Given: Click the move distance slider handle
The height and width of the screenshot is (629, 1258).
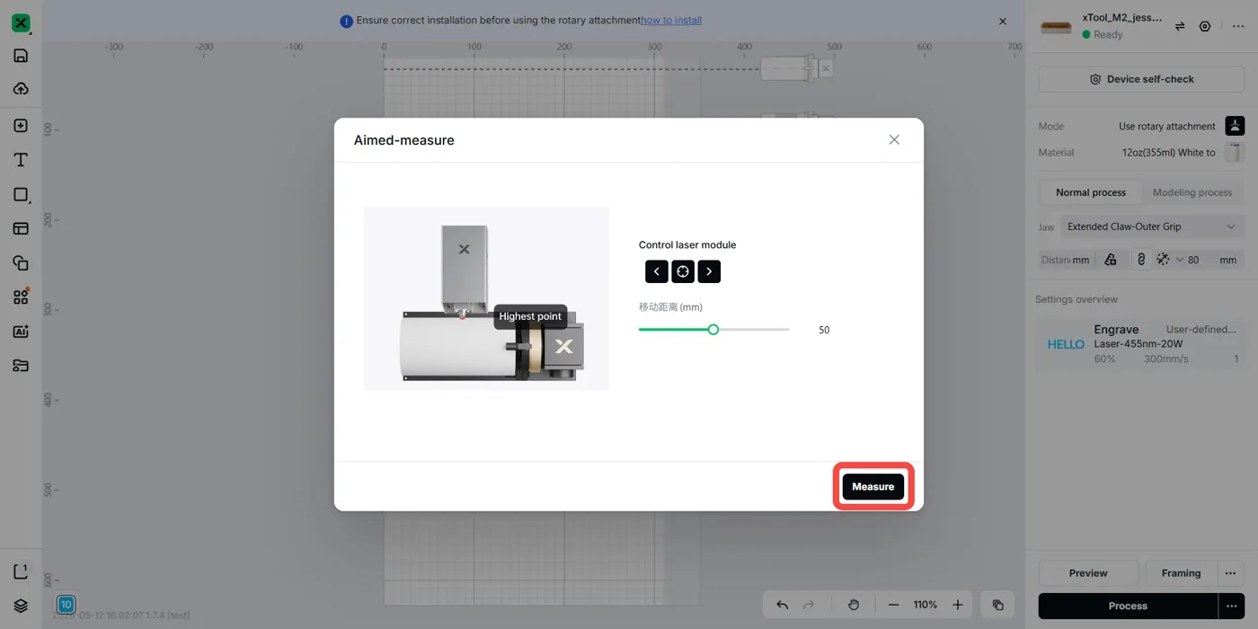Looking at the screenshot, I should (713, 330).
